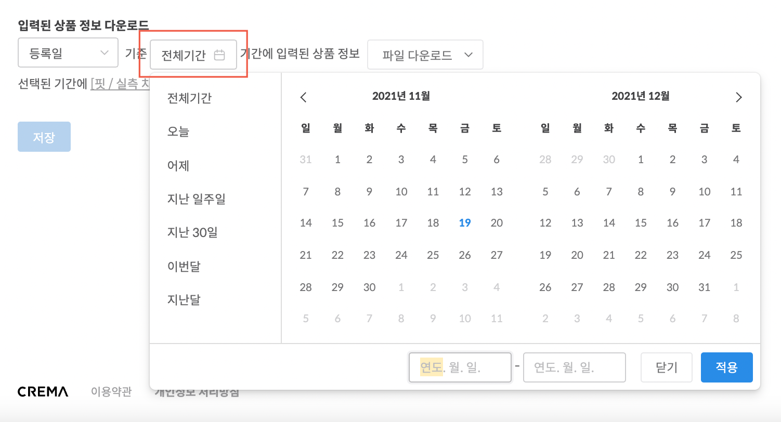Screen dimensions: 781x422
Task: Open the 등록일 criteria dropdown
Action: tap(68, 52)
